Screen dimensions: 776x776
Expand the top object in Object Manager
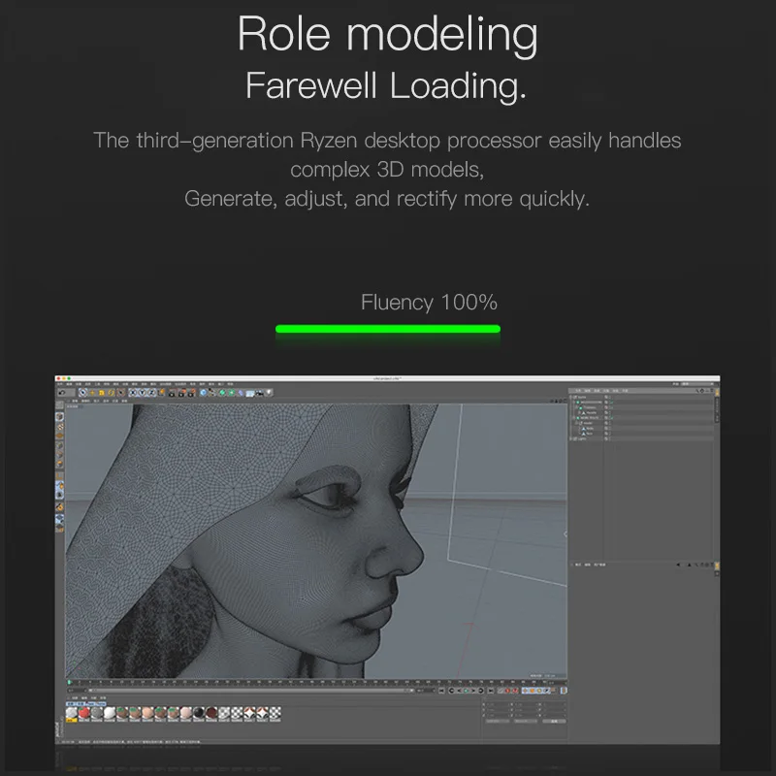[570, 397]
